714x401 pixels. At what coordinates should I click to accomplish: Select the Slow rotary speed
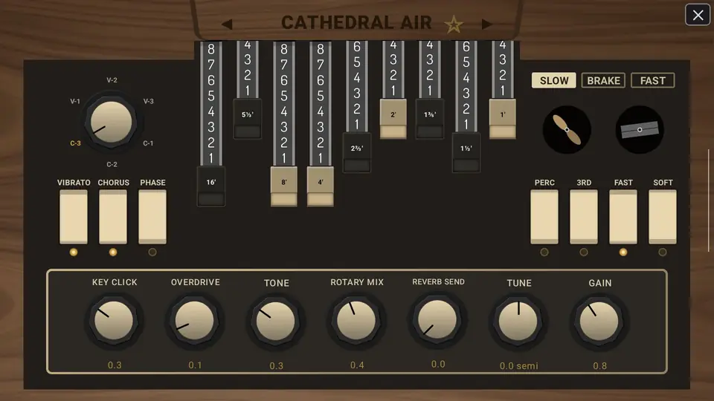click(x=553, y=80)
